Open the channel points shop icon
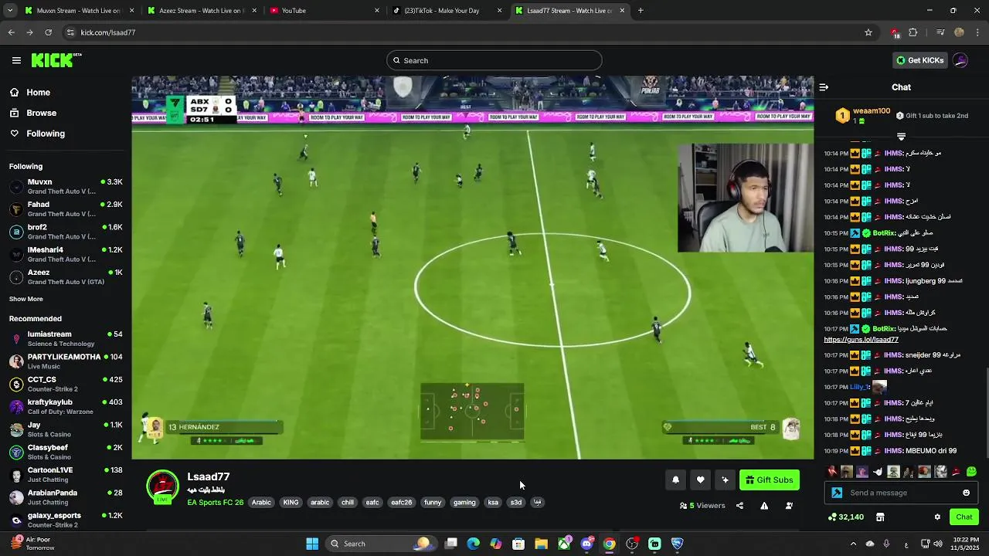989x556 pixels. (879, 517)
